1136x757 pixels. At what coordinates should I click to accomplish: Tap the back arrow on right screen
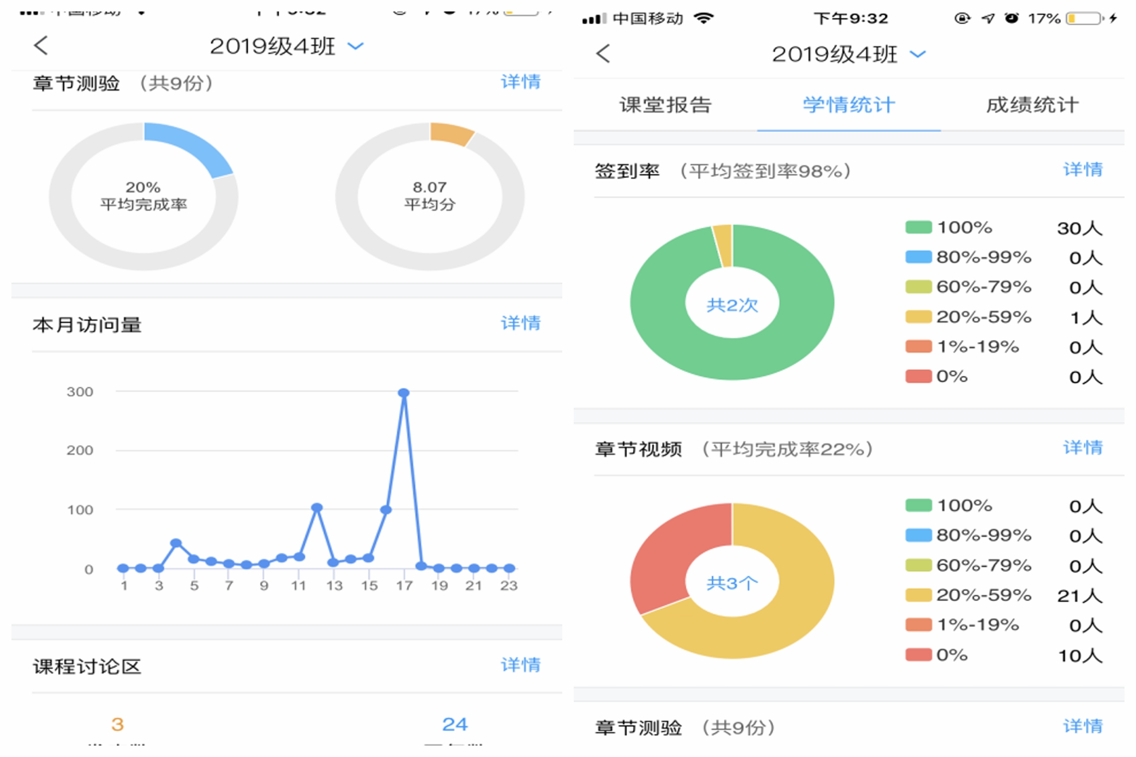coord(602,54)
